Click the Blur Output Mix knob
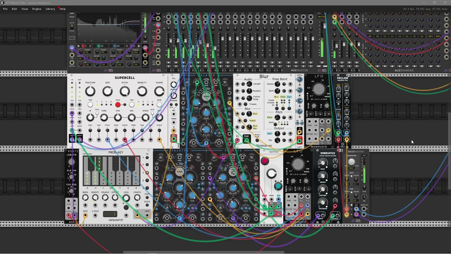 point(277,140)
